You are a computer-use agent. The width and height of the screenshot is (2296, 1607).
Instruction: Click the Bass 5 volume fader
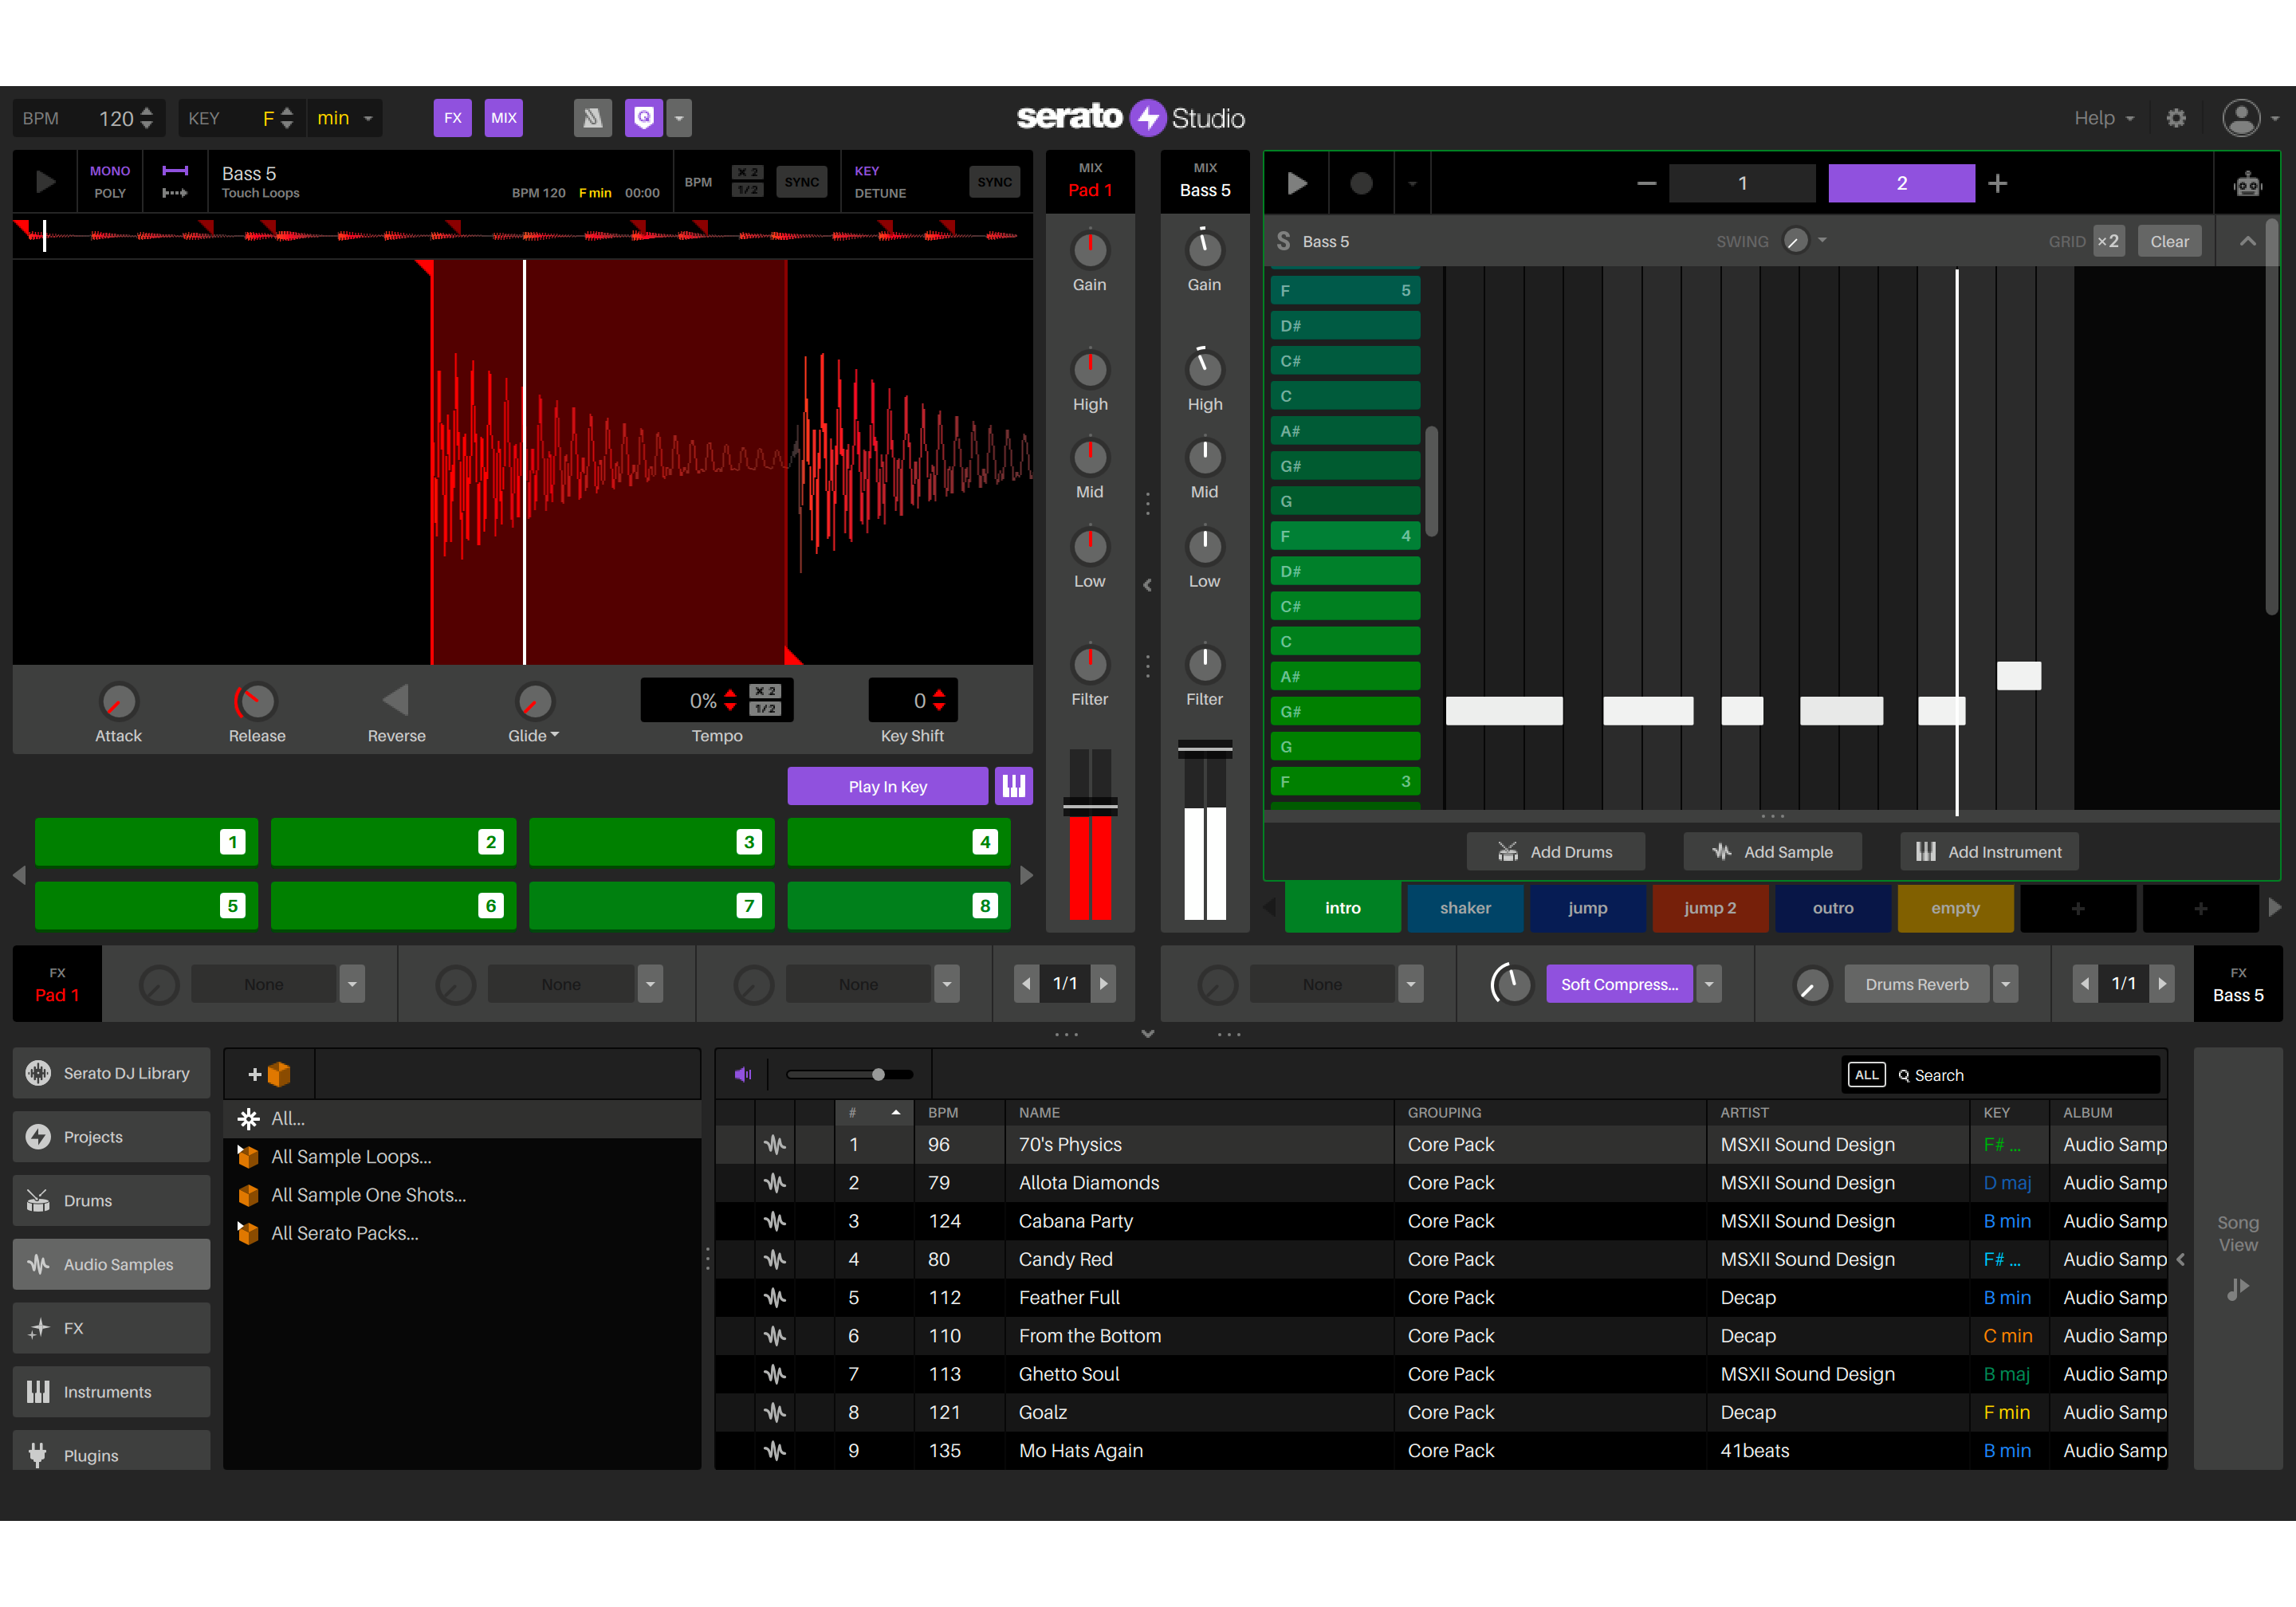(1205, 749)
